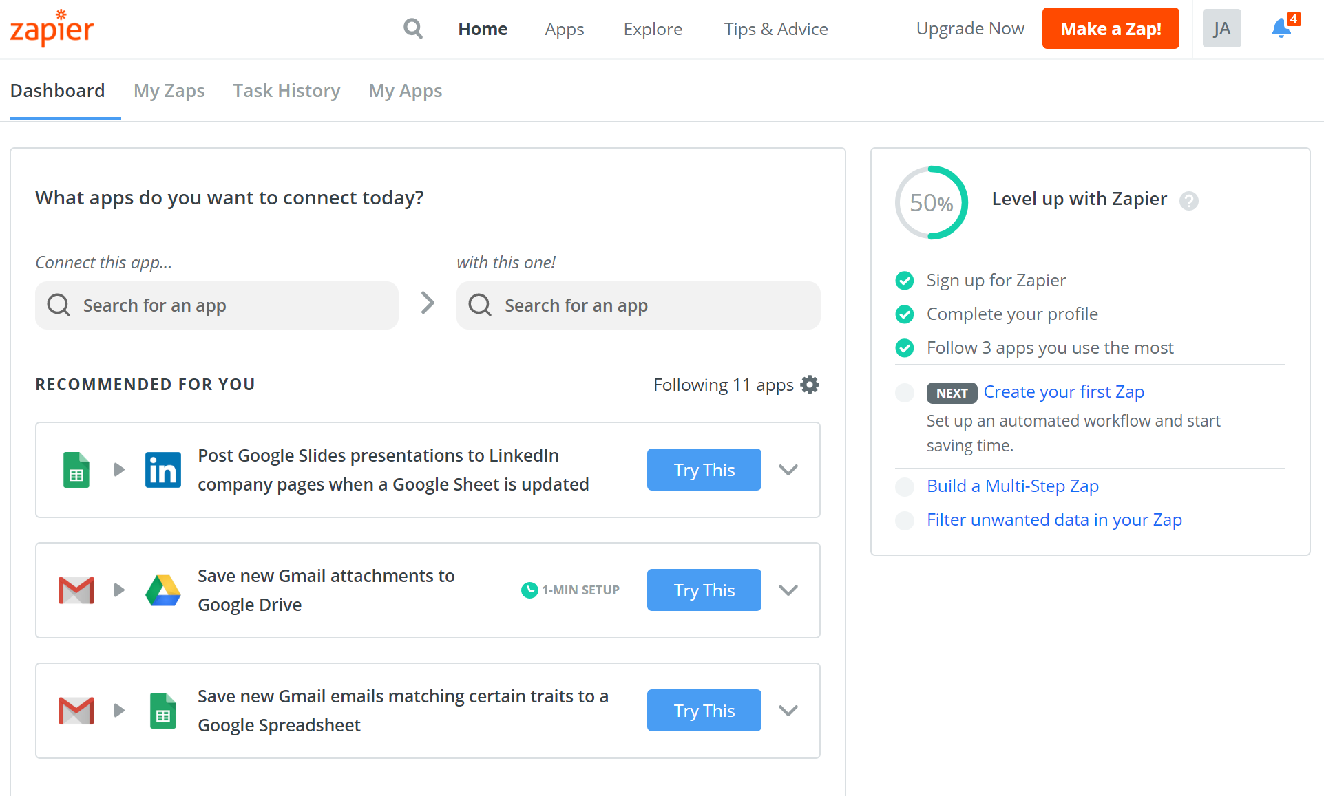Click Try This for Gmail emails to Spreadsheet zap
This screenshot has width=1324, height=796.
coord(704,711)
